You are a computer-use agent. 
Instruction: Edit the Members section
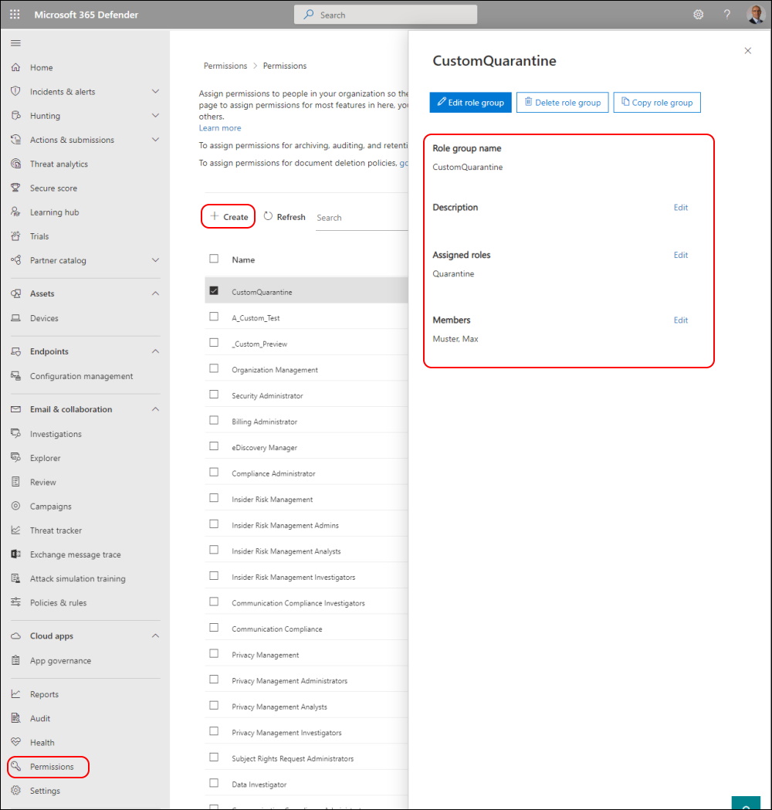681,320
